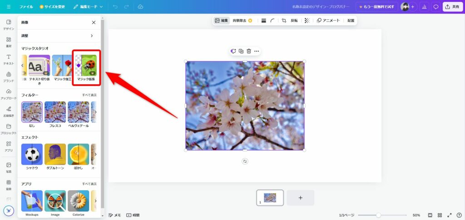Click the アニメート animate button

click(x=328, y=20)
